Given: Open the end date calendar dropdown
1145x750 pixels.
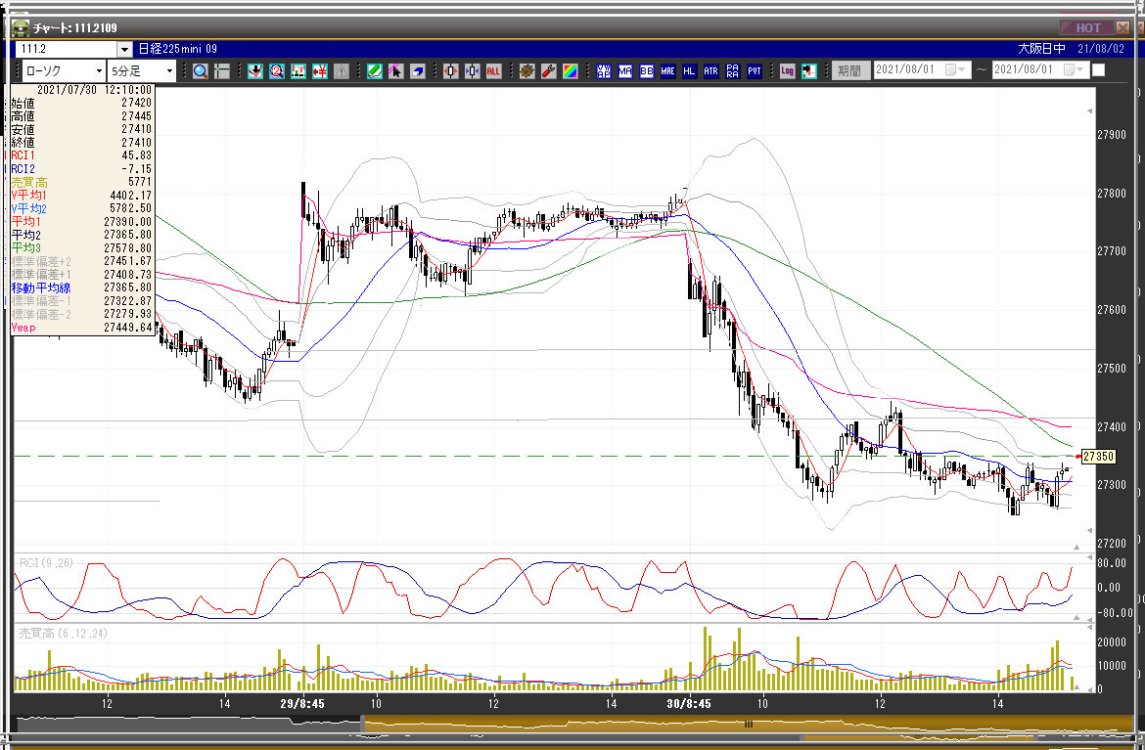Looking at the screenshot, I should 1075,70.
